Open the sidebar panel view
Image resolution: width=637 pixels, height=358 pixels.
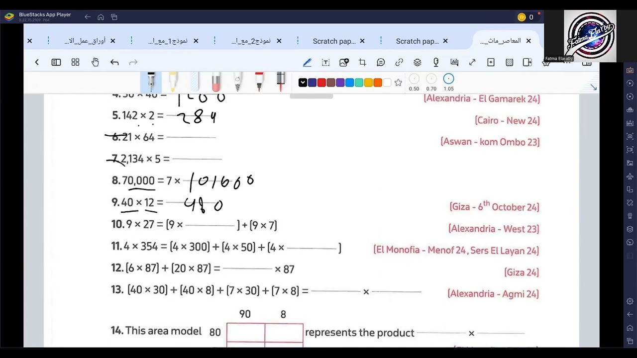[x=56, y=62]
